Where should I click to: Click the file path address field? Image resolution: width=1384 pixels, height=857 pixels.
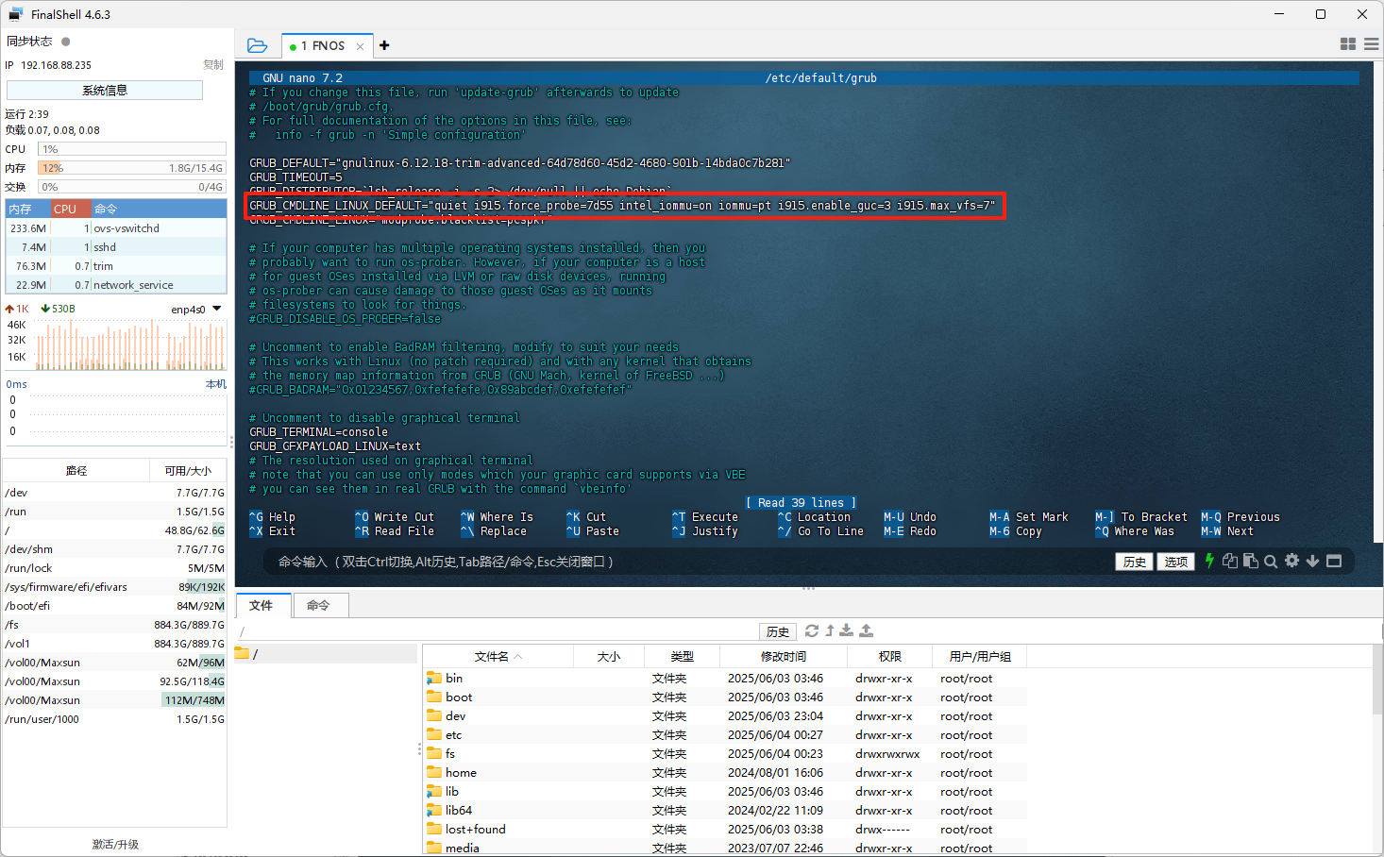[497, 631]
